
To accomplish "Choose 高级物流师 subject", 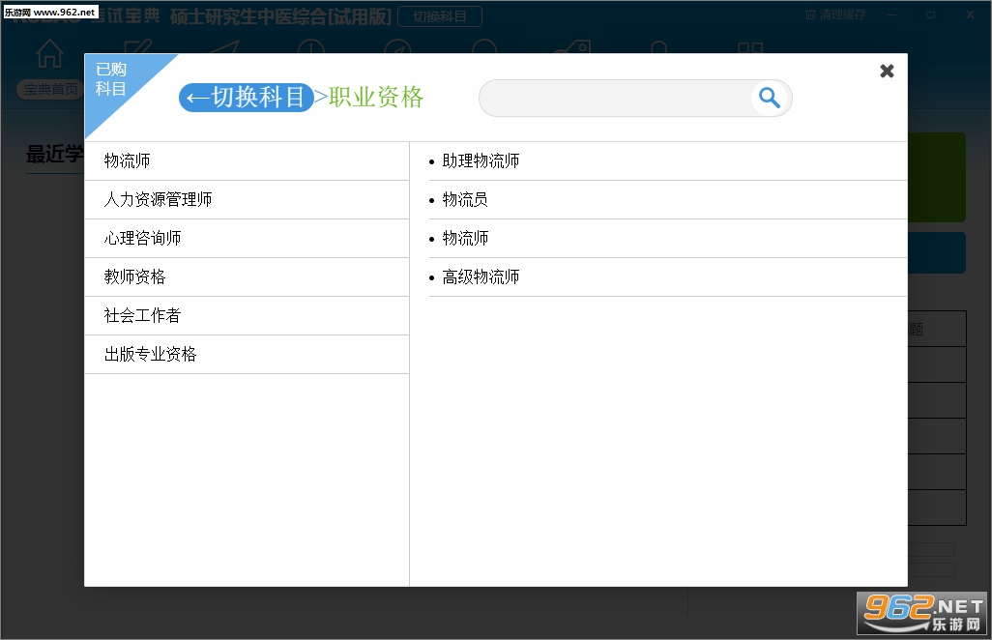I will [x=667, y=277].
